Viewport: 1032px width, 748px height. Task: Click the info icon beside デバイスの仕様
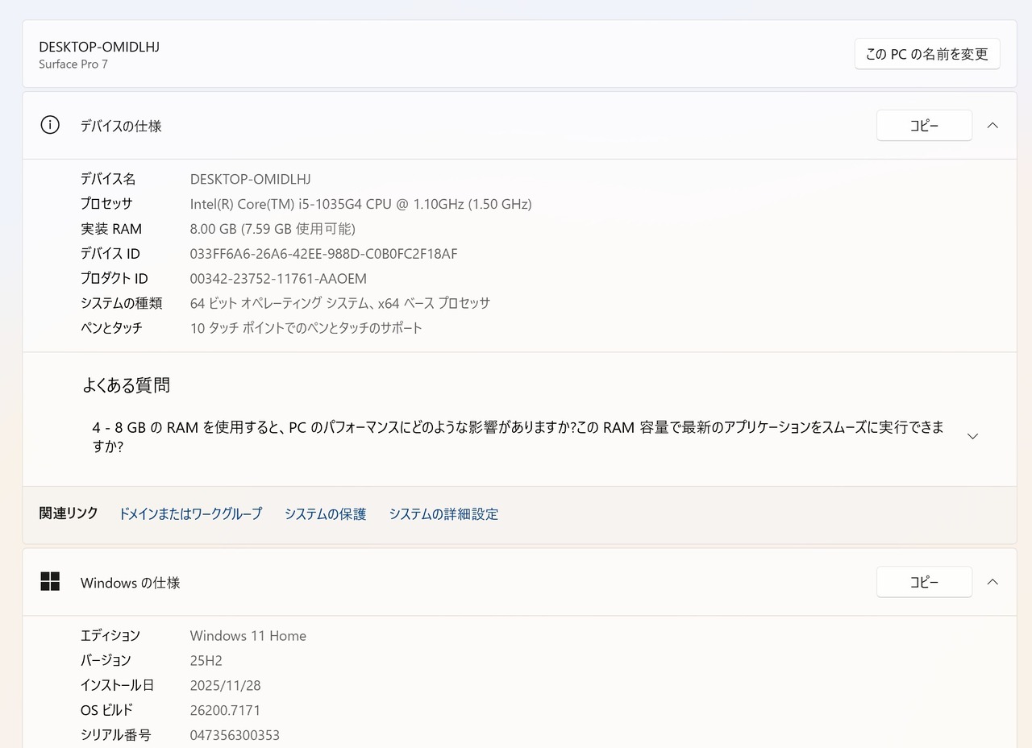click(x=50, y=125)
